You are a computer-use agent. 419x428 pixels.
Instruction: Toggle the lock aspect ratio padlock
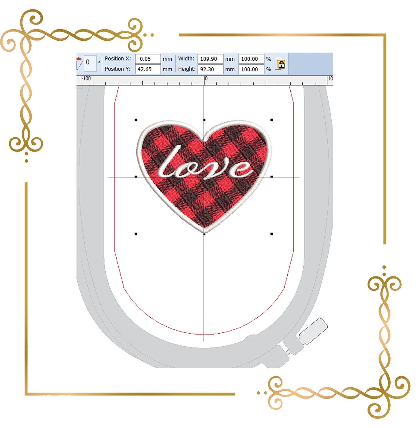click(x=281, y=64)
